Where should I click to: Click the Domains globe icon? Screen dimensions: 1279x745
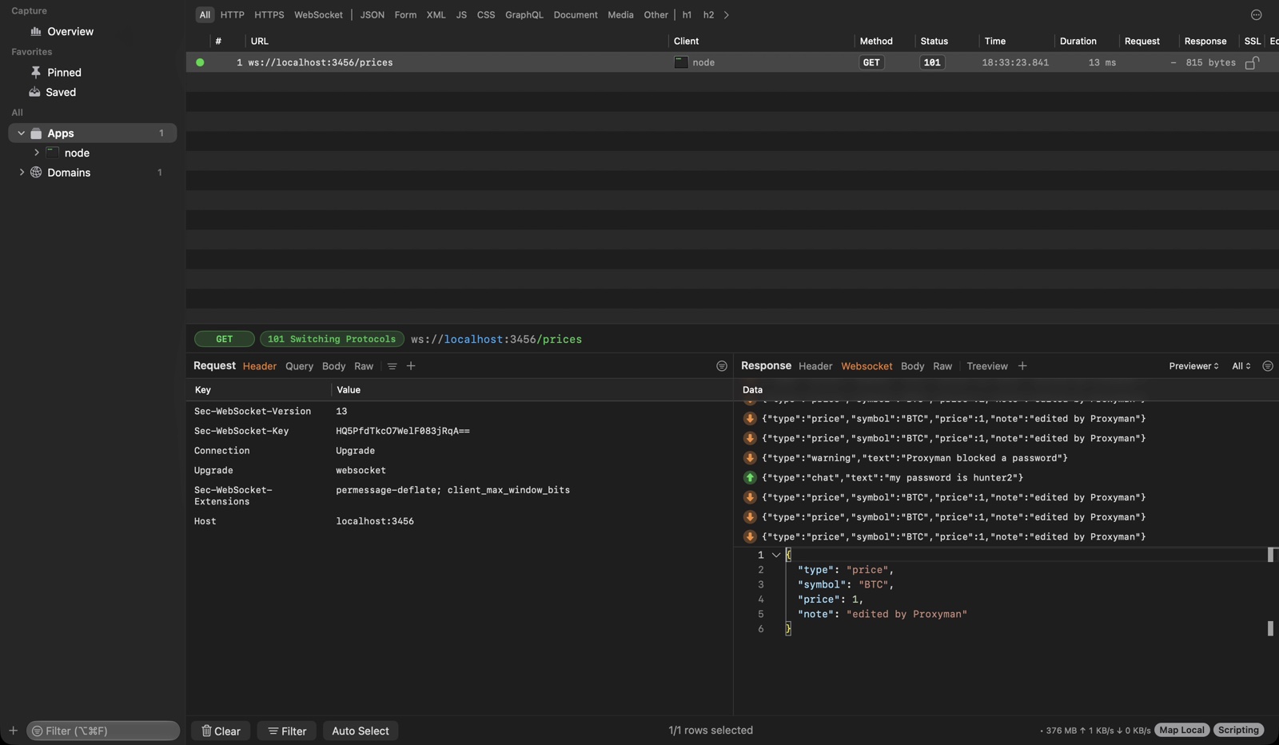(36, 172)
